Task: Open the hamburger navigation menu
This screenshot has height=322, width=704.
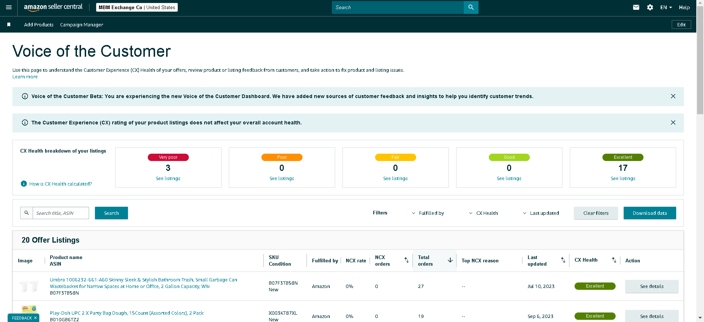Action: click(x=9, y=7)
